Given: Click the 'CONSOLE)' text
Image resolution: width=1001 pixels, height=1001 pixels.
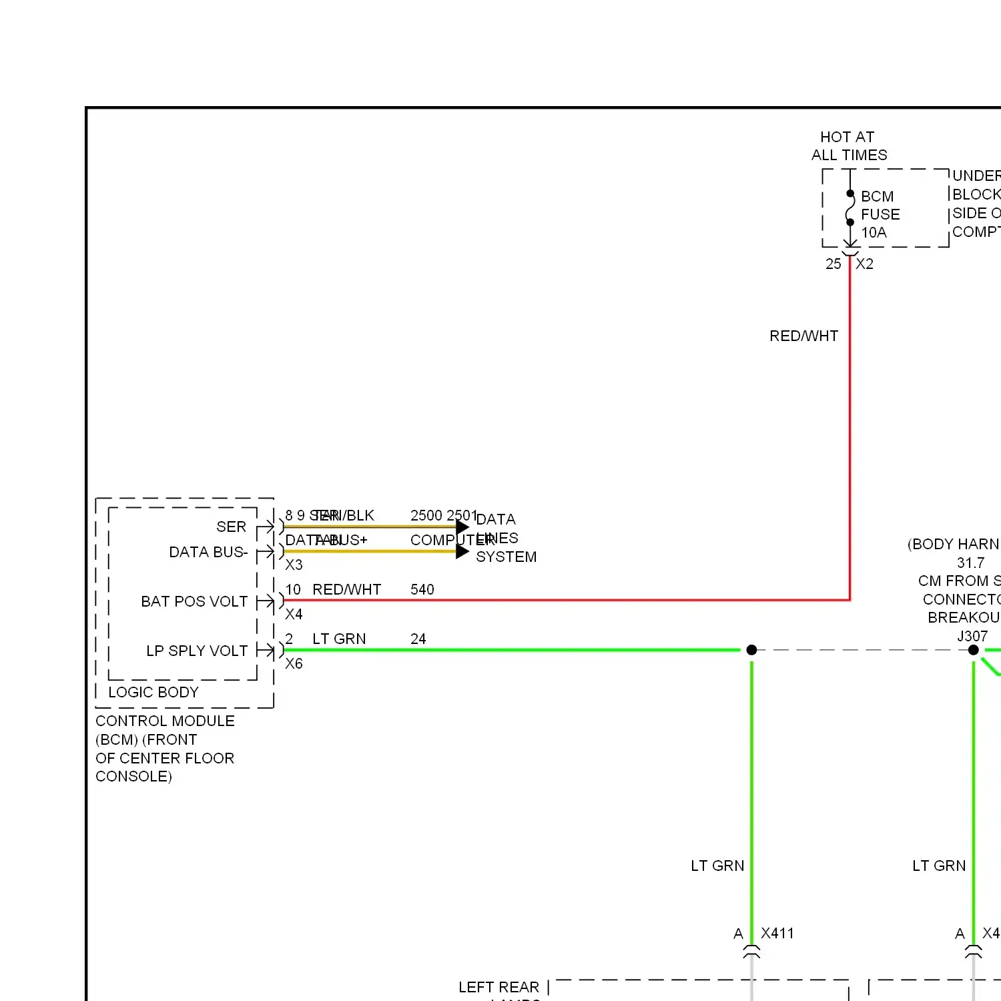Looking at the screenshot, I should (133, 776).
